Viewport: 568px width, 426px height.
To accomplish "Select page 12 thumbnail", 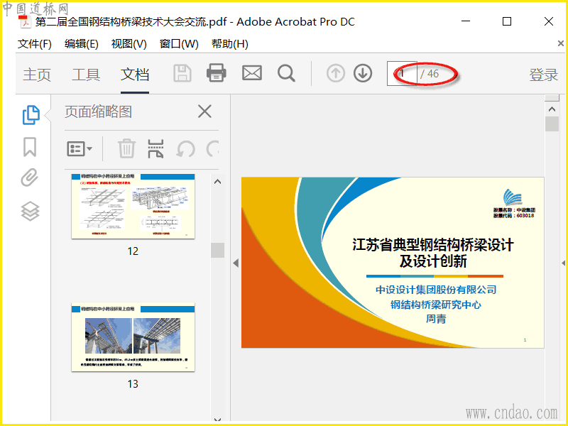I will (x=133, y=206).
